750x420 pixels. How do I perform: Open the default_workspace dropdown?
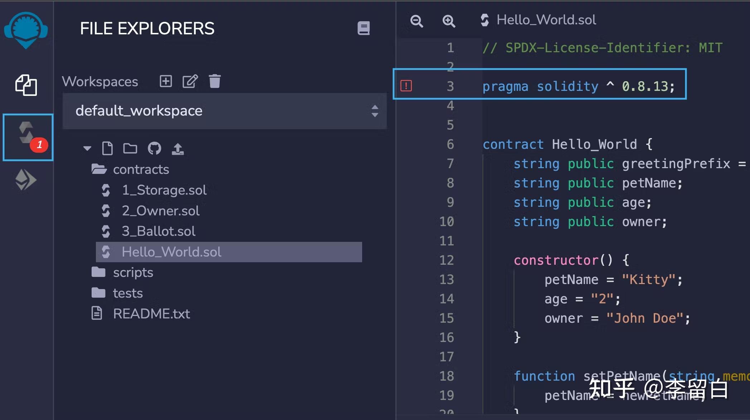coord(224,111)
